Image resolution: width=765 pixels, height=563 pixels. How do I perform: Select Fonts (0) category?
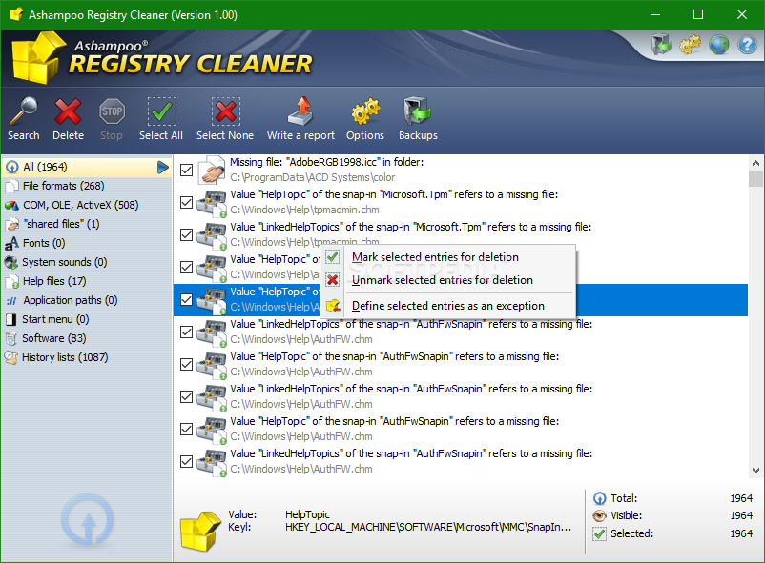[87, 243]
